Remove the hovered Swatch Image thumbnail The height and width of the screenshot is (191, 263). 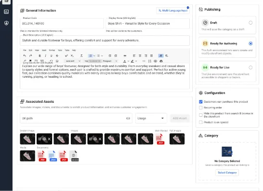49,139
